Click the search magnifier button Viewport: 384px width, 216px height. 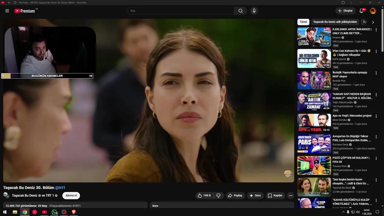click(241, 11)
